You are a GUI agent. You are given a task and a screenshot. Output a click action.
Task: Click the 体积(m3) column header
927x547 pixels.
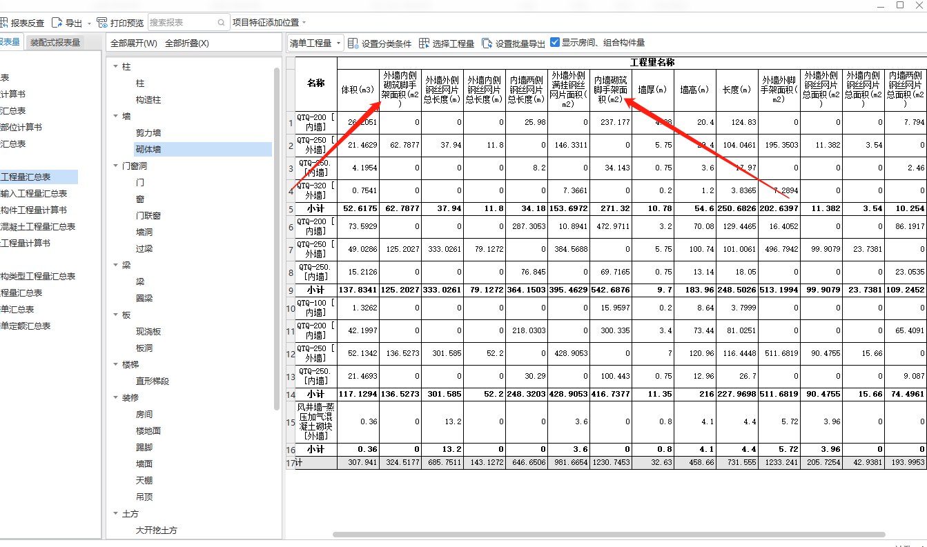[x=358, y=90]
